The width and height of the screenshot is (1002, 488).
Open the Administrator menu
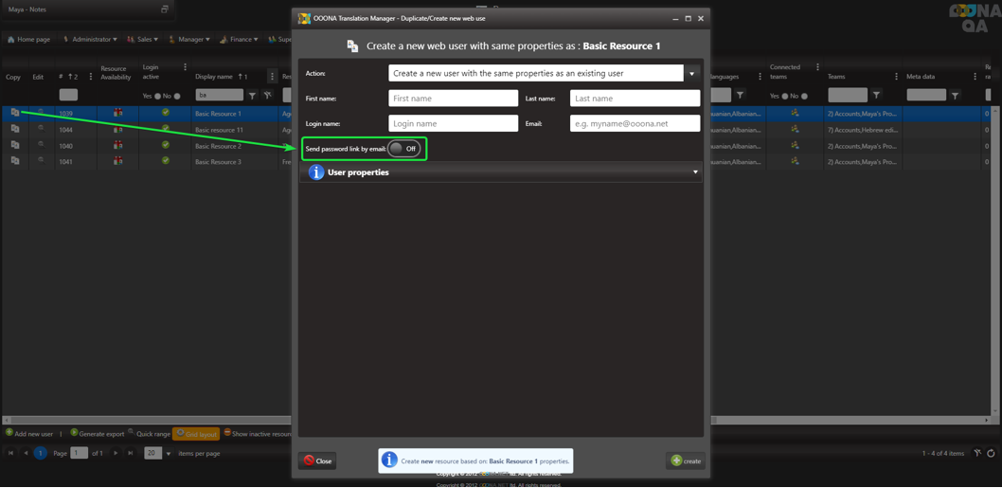point(90,40)
